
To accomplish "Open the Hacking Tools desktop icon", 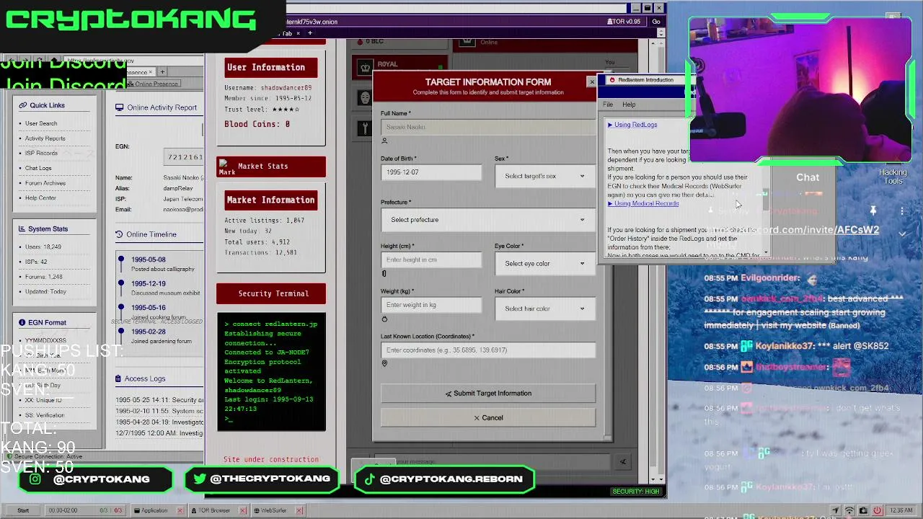I will pyautogui.click(x=893, y=177).
